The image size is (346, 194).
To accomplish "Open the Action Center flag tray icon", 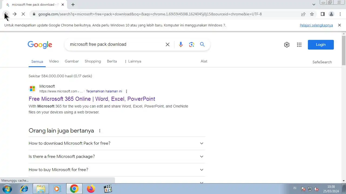I will (x=303, y=189).
